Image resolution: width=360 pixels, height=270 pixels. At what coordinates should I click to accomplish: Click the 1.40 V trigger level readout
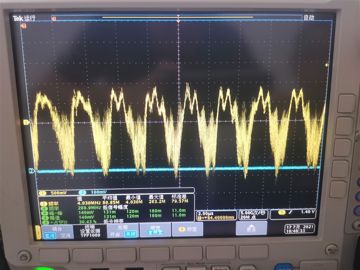click(x=307, y=211)
